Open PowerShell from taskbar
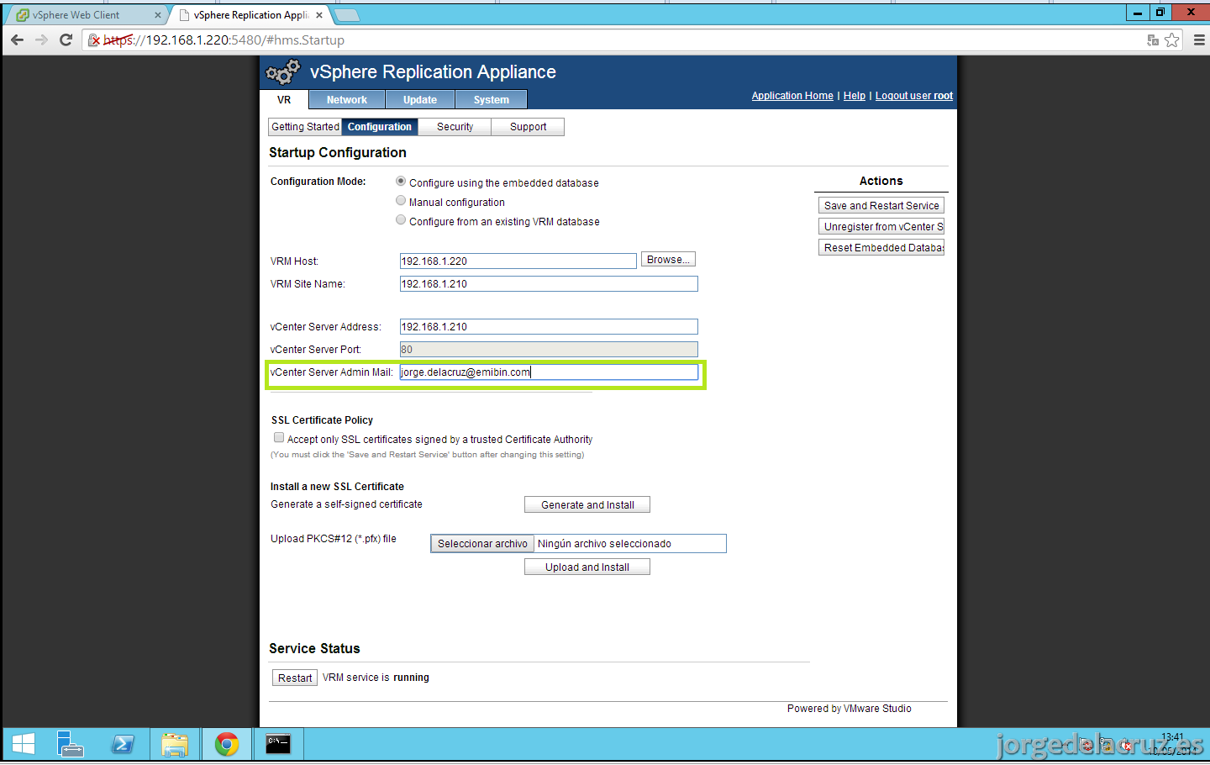Viewport: 1210px width, 765px height. [x=123, y=745]
